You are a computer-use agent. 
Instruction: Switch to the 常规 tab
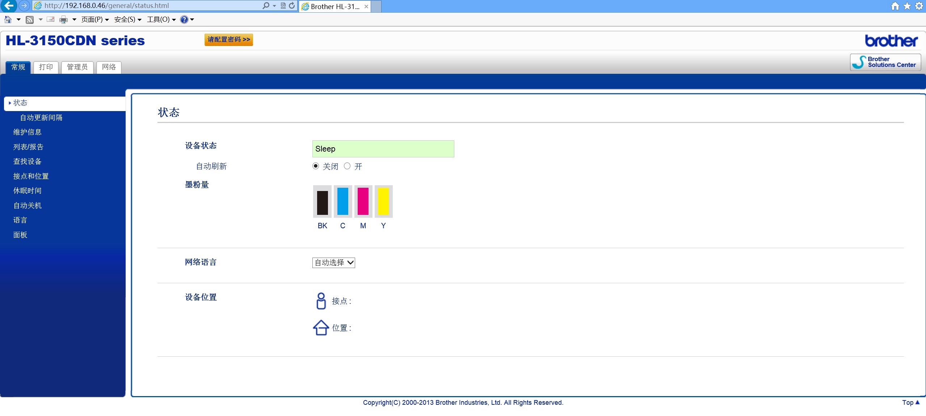click(x=18, y=67)
